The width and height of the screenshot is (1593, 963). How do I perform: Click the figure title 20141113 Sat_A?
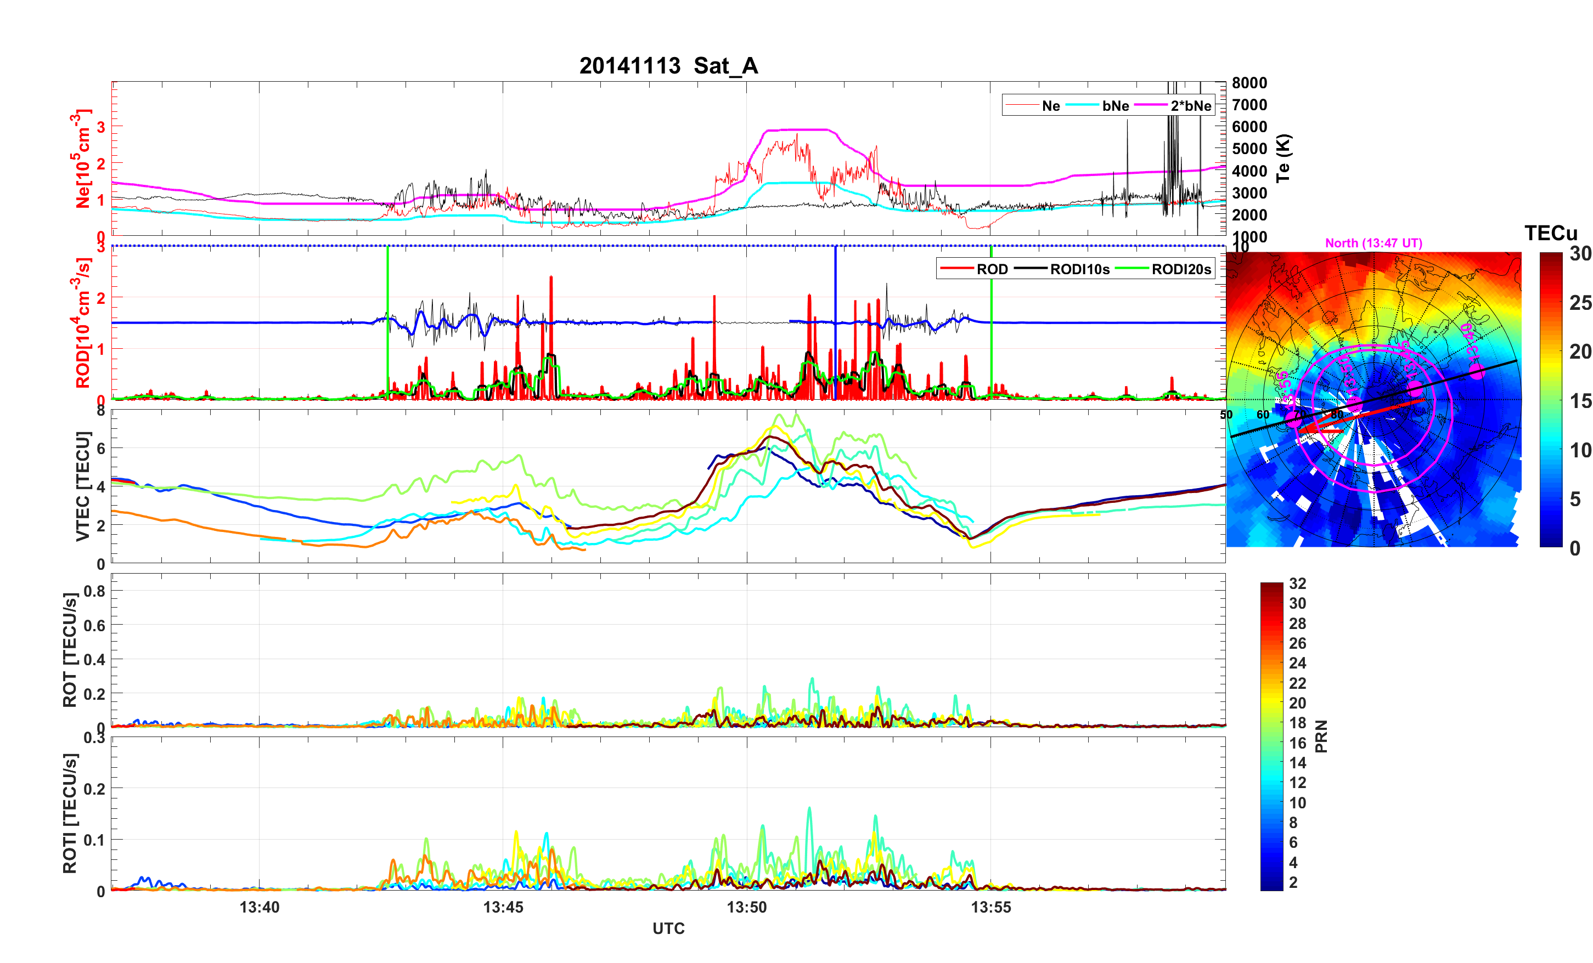[x=668, y=66]
